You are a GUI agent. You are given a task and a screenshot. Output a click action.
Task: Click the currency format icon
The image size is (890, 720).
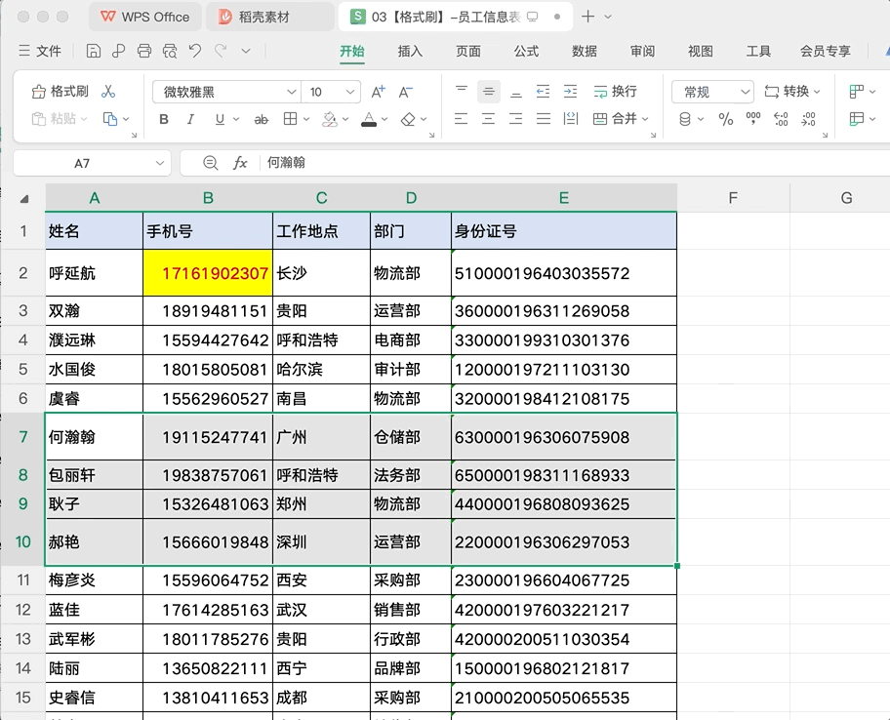click(685, 119)
